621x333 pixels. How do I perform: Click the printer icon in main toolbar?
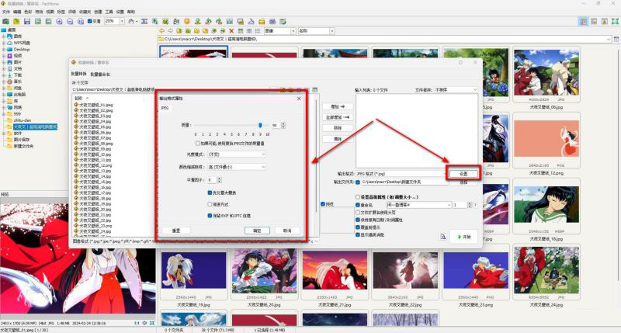[272, 22]
